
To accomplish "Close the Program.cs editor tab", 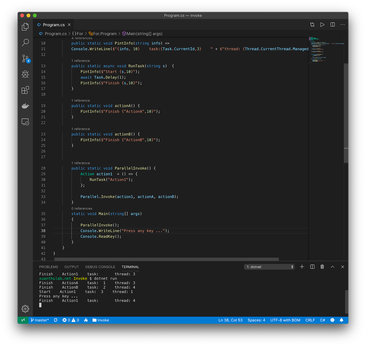I will (69, 25).
